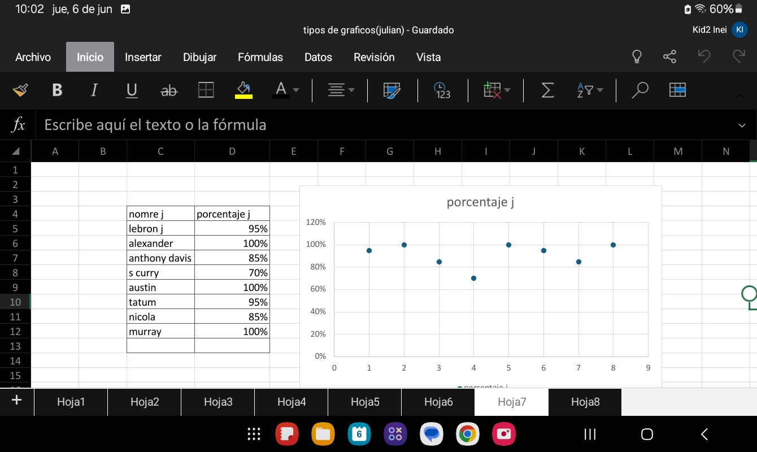Open the Insertar ribbon tab
757x452 pixels.
143,57
